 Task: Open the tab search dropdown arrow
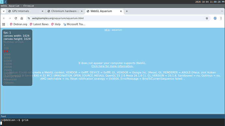click(x=4, y=11)
